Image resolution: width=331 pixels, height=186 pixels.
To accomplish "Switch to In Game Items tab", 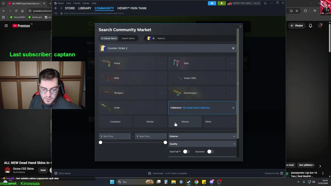I will coord(109,38).
